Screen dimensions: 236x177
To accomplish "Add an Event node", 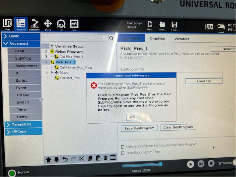I will tap(25, 88).
